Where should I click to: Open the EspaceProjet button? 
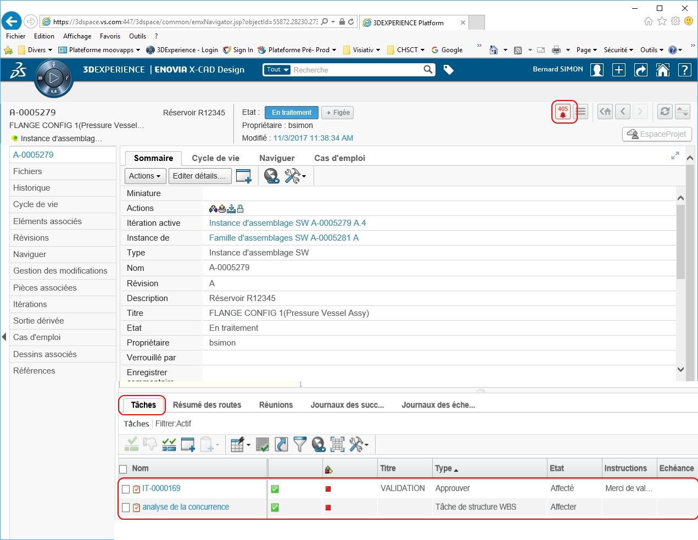coord(657,134)
